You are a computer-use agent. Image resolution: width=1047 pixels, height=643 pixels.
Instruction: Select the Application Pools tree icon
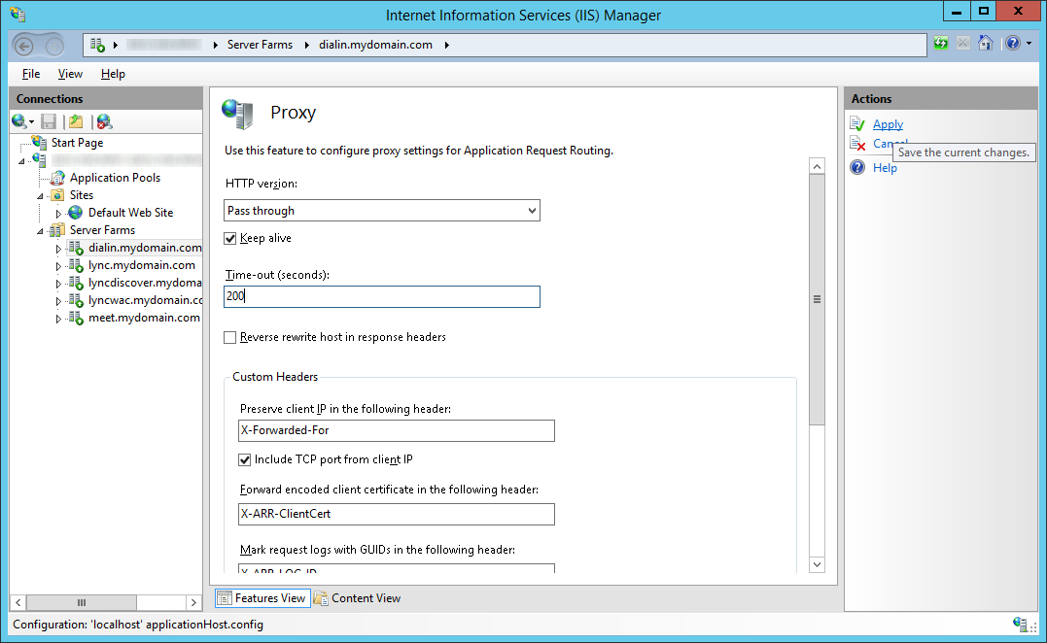pos(58,178)
